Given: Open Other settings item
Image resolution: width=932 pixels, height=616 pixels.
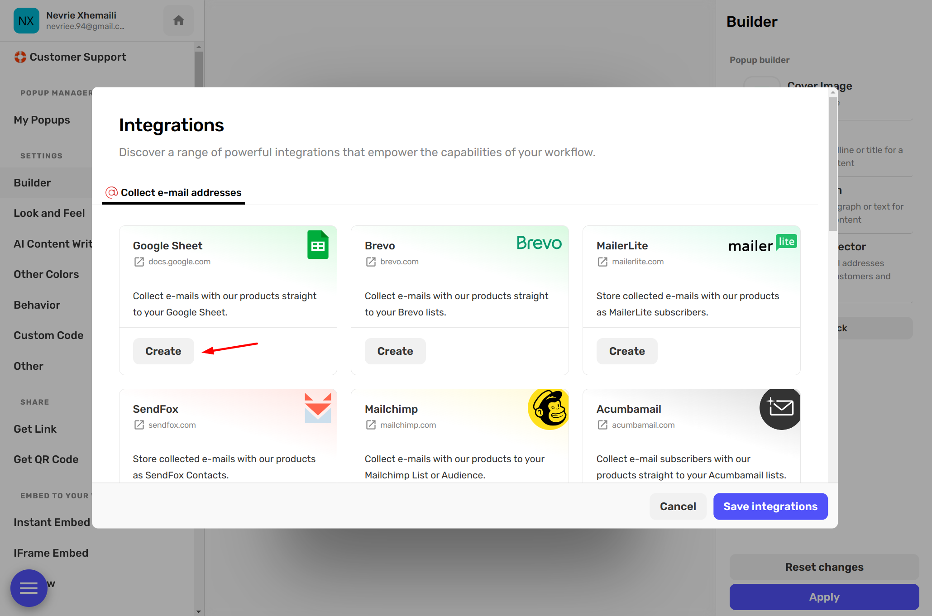Looking at the screenshot, I should pyautogui.click(x=29, y=366).
